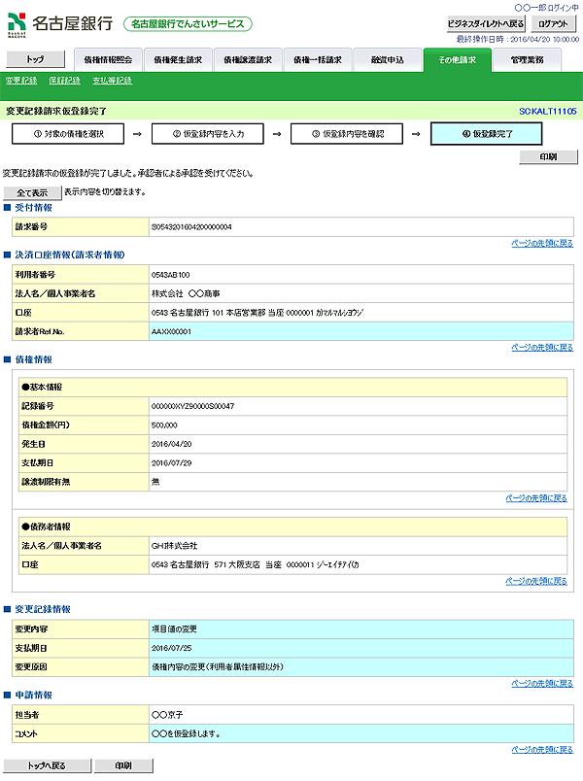583x781 pixels.
Task: Select debtor name GH株式会社
Action: tap(174, 546)
